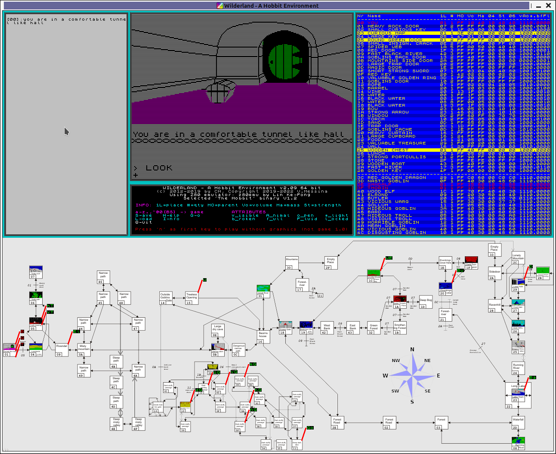The image size is (556, 454).
Task: Click the '> LOOK' command line
Action: (153, 168)
